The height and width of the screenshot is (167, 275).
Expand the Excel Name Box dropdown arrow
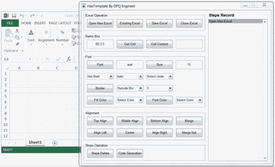click(x=30, y=59)
